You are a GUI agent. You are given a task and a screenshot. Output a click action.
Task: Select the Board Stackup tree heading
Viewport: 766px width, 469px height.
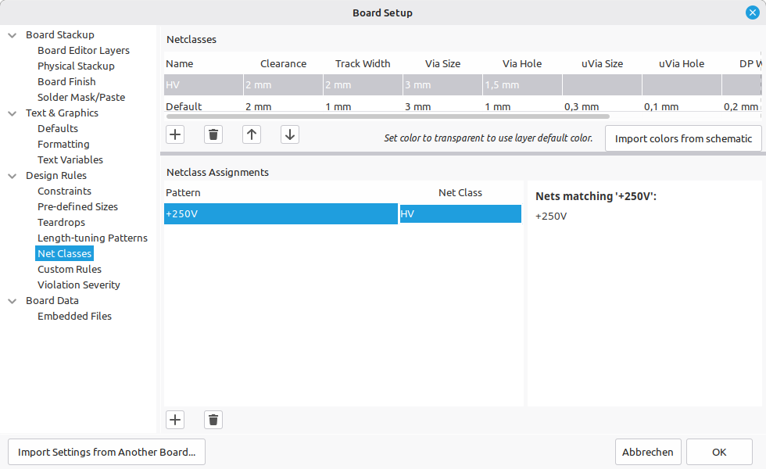(x=60, y=34)
